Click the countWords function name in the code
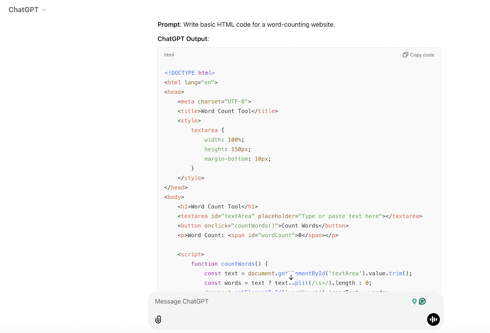This screenshot has width=490, height=333. 238,263
